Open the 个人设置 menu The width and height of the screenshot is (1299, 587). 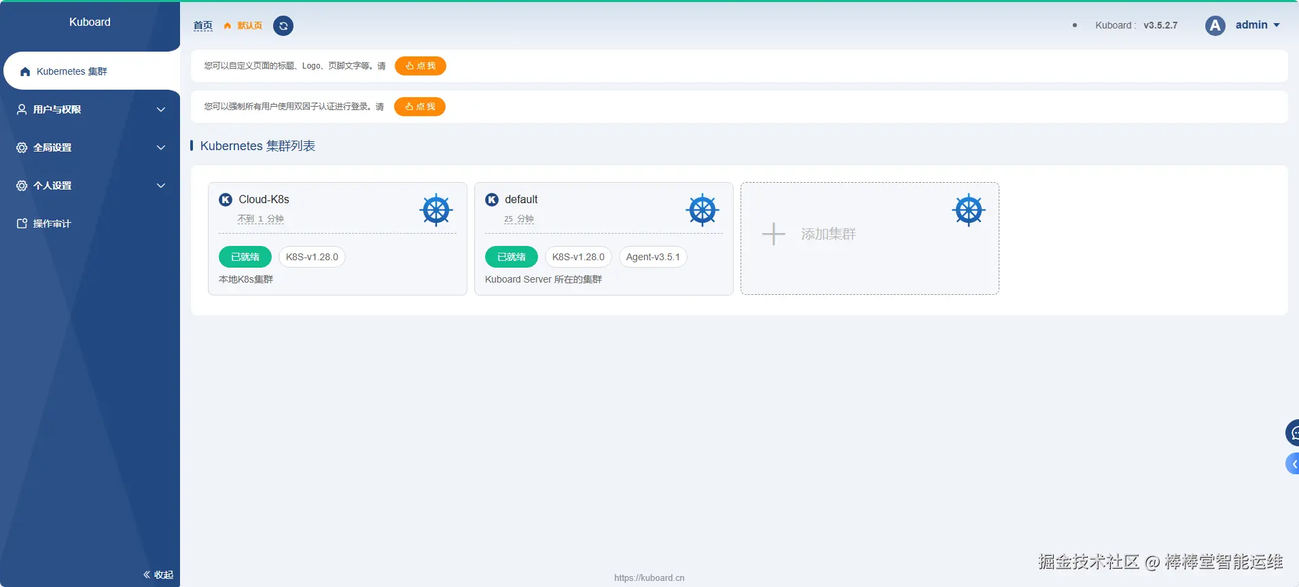pos(90,185)
